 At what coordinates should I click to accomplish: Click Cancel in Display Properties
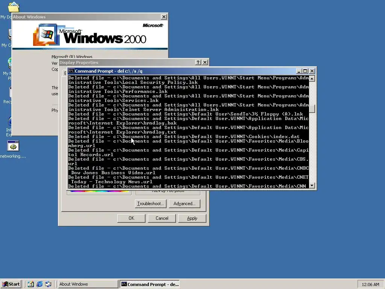(x=162, y=218)
